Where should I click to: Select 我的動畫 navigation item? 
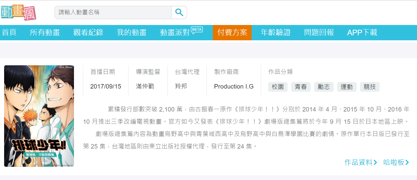[131, 33]
